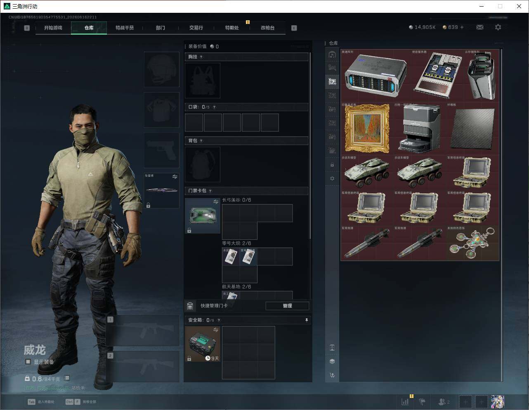Click the right nav arrow after 改枪台
The image size is (529, 410).
294,28
